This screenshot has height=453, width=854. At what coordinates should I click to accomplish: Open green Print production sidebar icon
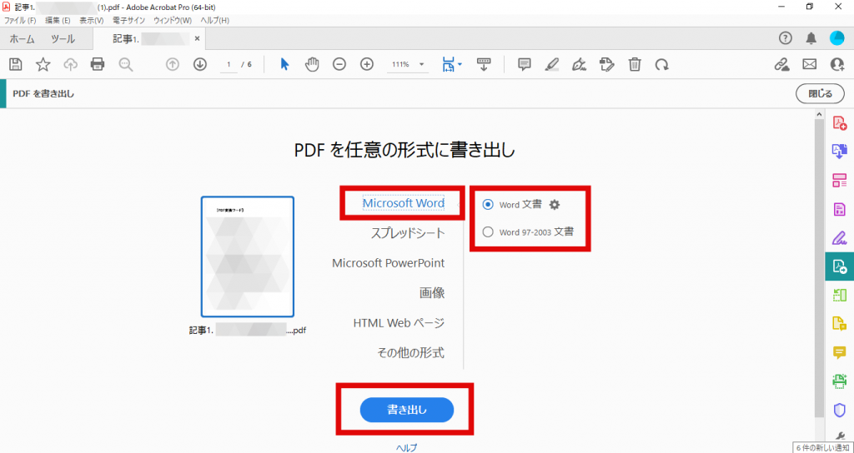point(839,381)
